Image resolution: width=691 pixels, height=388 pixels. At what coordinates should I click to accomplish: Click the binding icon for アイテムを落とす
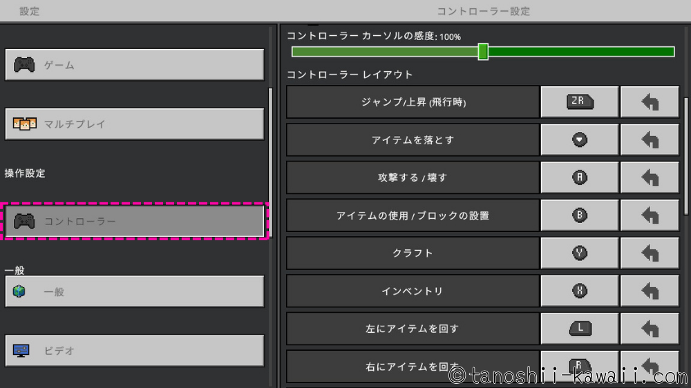pyautogui.click(x=579, y=140)
